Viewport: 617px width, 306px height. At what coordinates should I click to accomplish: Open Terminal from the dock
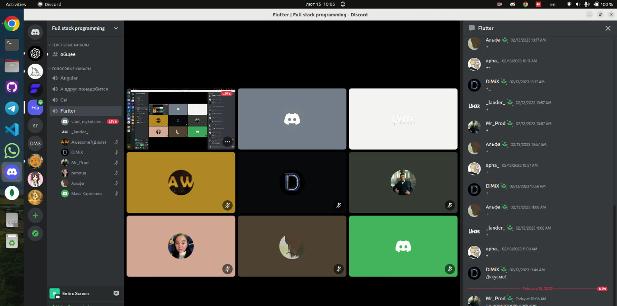[x=12, y=44]
